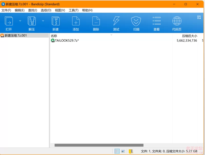Open the View (视图) menu
The height and width of the screenshot is (155, 205).
(x=60, y=10)
